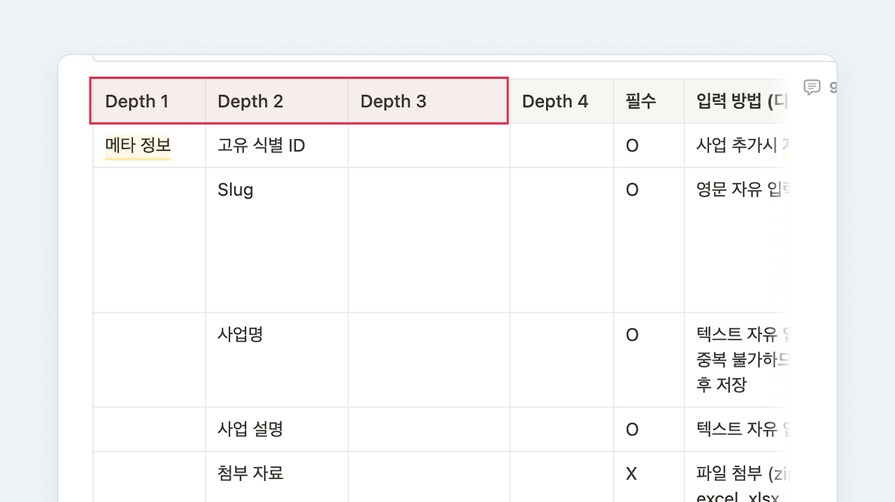The width and height of the screenshot is (895, 502).
Task: Click the highlighted 메타 정보 text
Action: [x=138, y=145]
